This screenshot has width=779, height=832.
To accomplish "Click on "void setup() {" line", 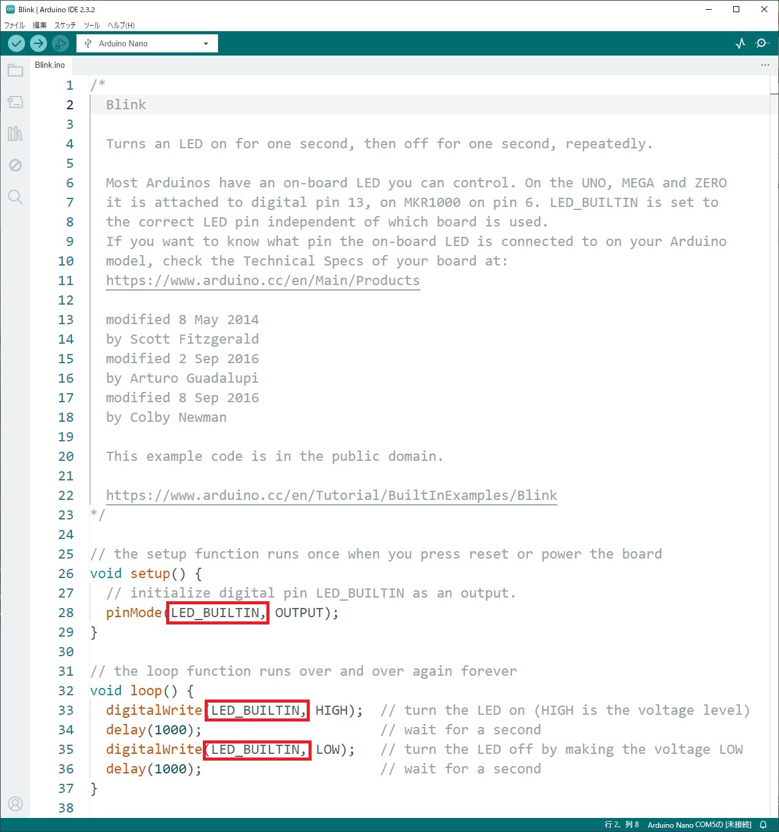I will coord(146,574).
